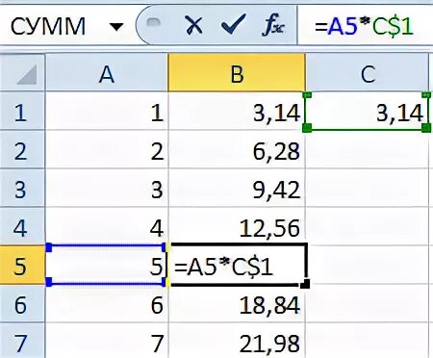
Task: Select row 4 header
Action: coord(22,227)
